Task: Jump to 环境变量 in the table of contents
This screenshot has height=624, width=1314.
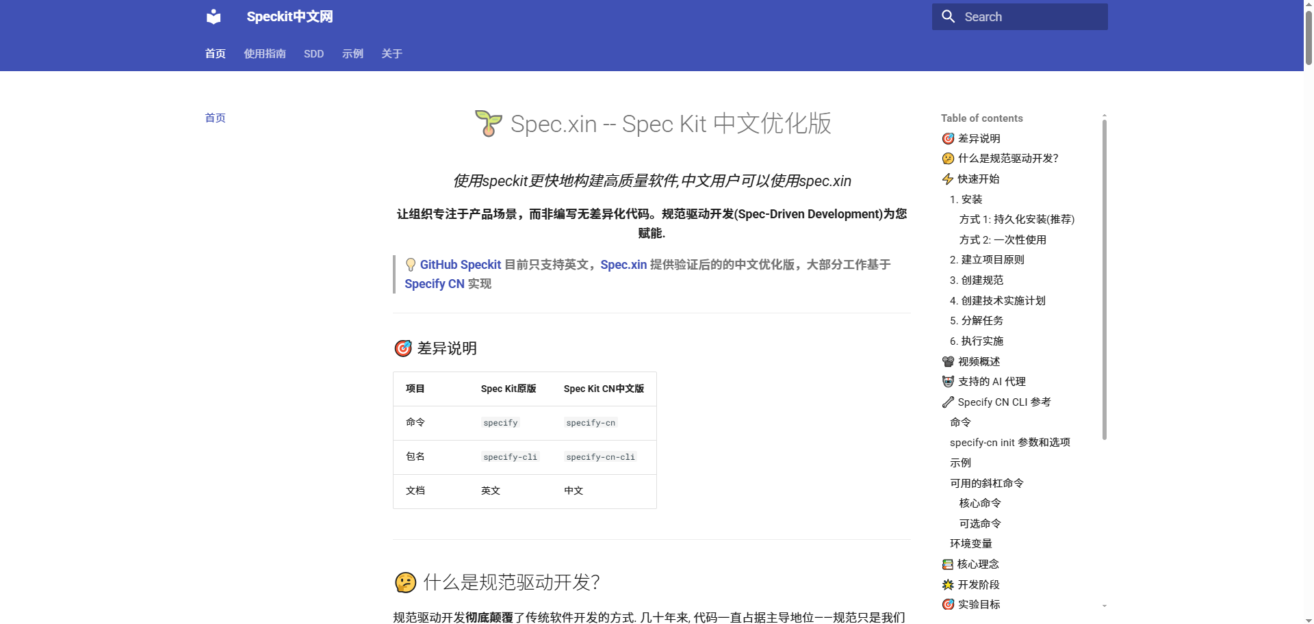Action: click(x=972, y=543)
